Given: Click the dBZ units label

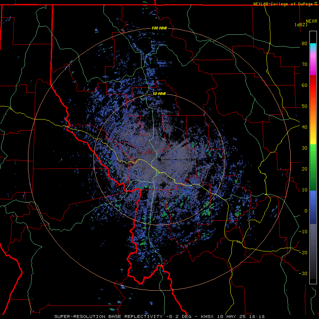Looking at the screenshot, I should coord(301,25).
